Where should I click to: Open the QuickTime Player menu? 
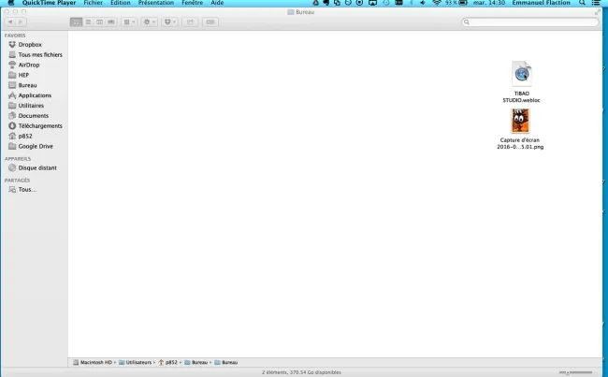click(49, 3)
